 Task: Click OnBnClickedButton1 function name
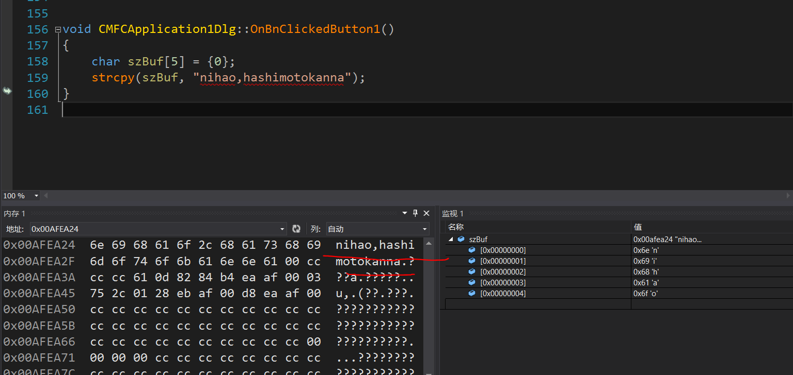pyautogui.click(x=315, y=29)
